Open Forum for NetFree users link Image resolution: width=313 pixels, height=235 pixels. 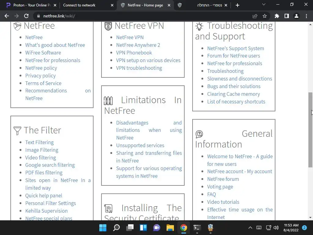[234, 56]
